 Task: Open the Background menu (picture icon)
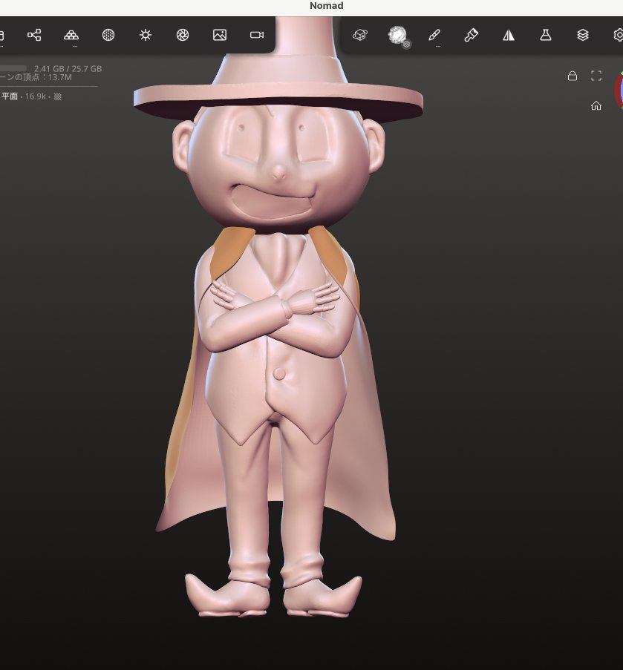tap(220, 35)
